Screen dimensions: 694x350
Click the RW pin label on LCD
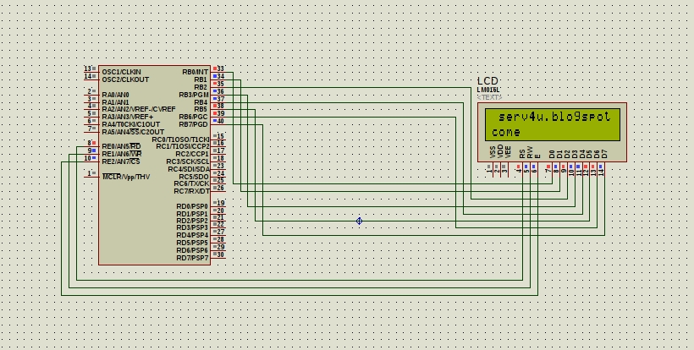pyautogui.click(x=530, y=152)
